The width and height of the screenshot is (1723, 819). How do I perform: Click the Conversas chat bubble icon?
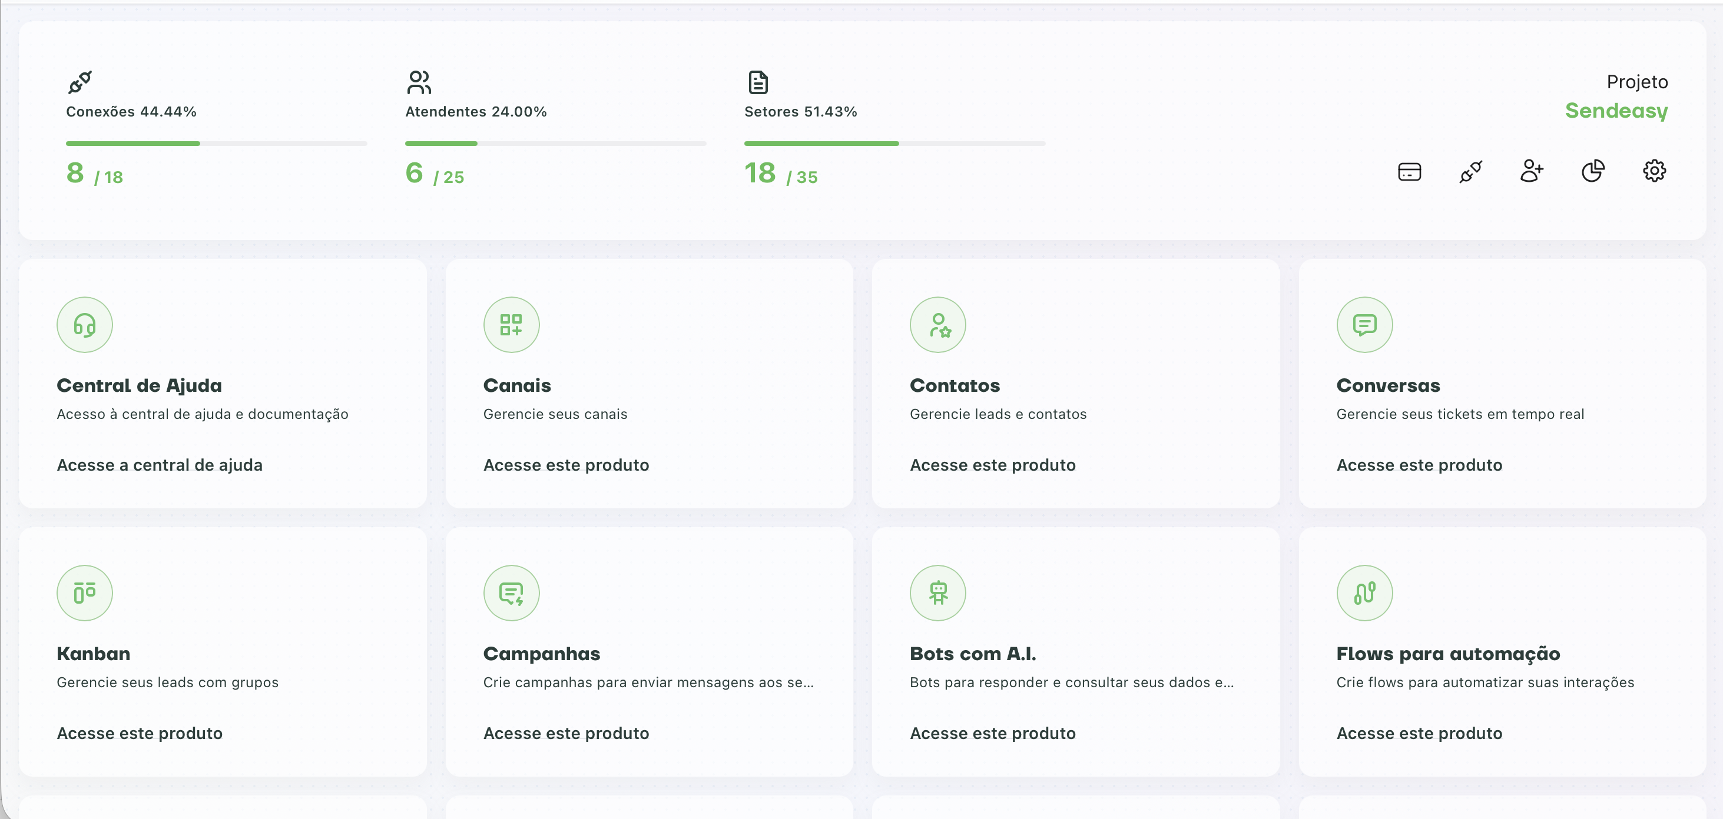pos(1364,325)
